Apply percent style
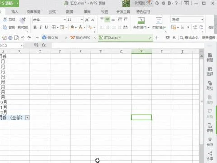This screenshot has width=217, height=163. coord(182,27)
